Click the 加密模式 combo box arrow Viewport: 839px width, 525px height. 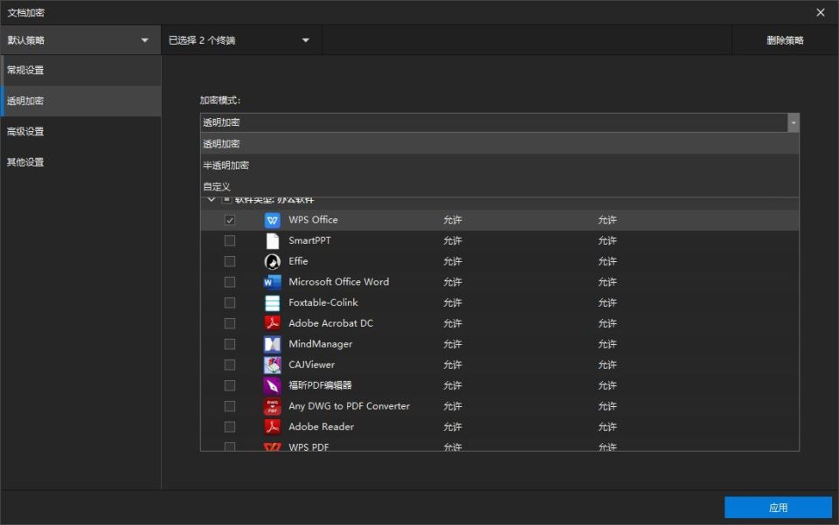pyautogui.click(x=794, y=122)
